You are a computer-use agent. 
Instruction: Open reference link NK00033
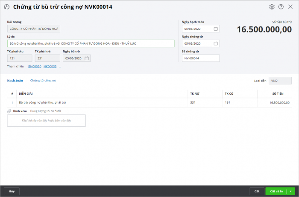(50, 67)
